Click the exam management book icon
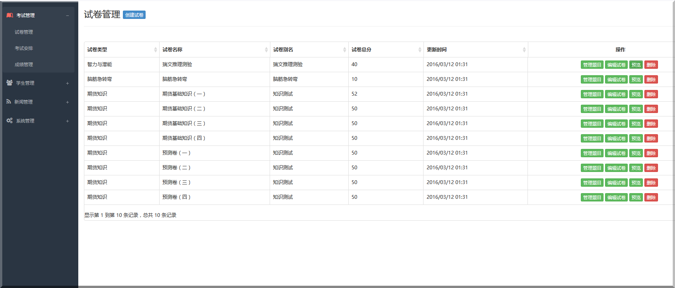This screenshot has width=675, height=288. (x=10, y=15)
